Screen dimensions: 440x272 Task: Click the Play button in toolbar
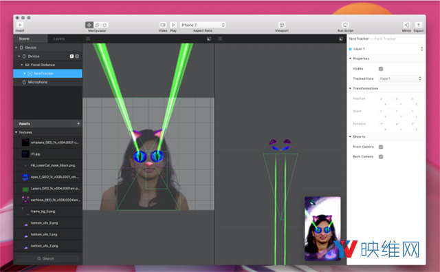pos(173,25)
